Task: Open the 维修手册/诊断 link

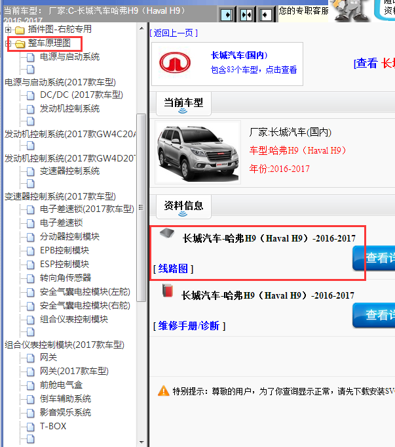Action: click(x=189, y=326)
